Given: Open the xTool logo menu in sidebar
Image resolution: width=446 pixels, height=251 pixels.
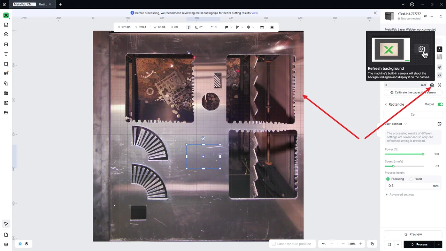Looking at the screenshot, I should tap(6, 15).
